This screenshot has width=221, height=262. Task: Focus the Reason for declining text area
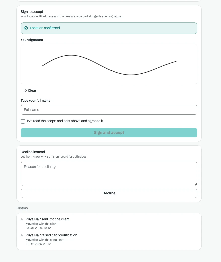pos(109,174)
